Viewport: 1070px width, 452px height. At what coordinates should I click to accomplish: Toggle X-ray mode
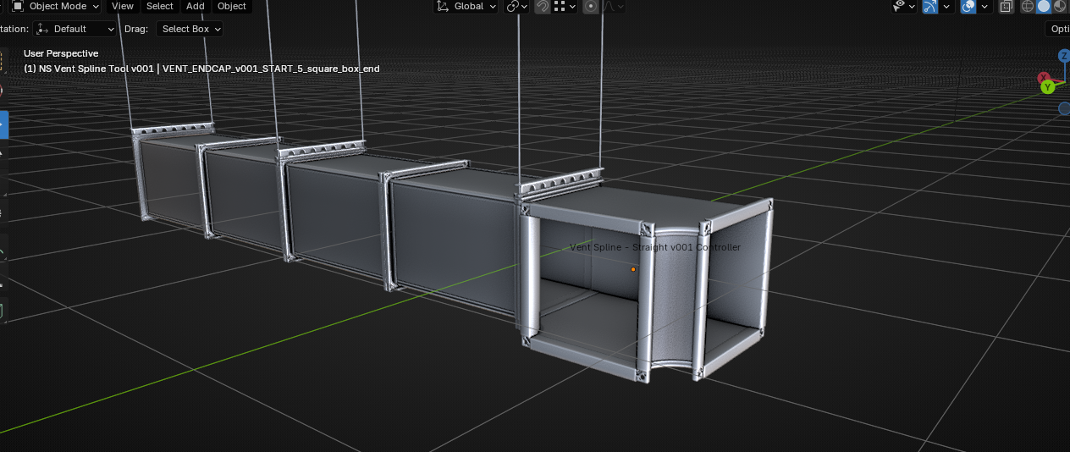tap(1007, 6)
